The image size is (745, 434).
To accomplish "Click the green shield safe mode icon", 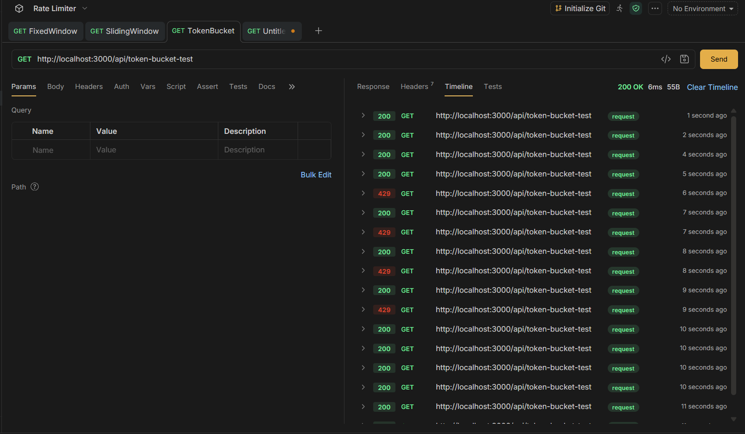I will click(x=636, y=8).
